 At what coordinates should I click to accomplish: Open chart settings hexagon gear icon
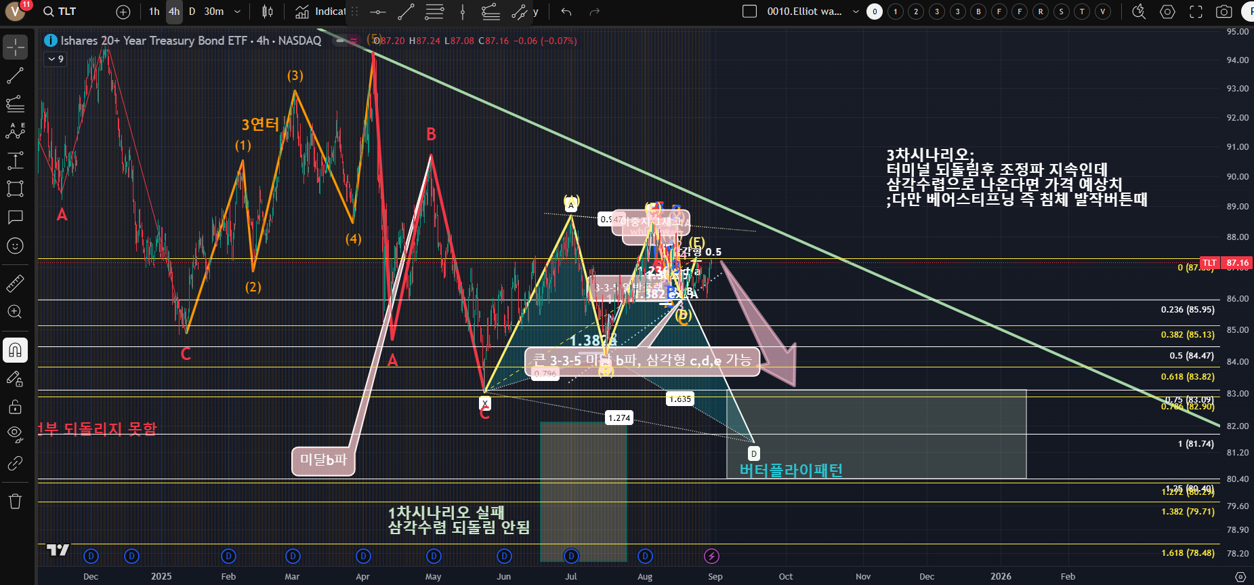1167,12
